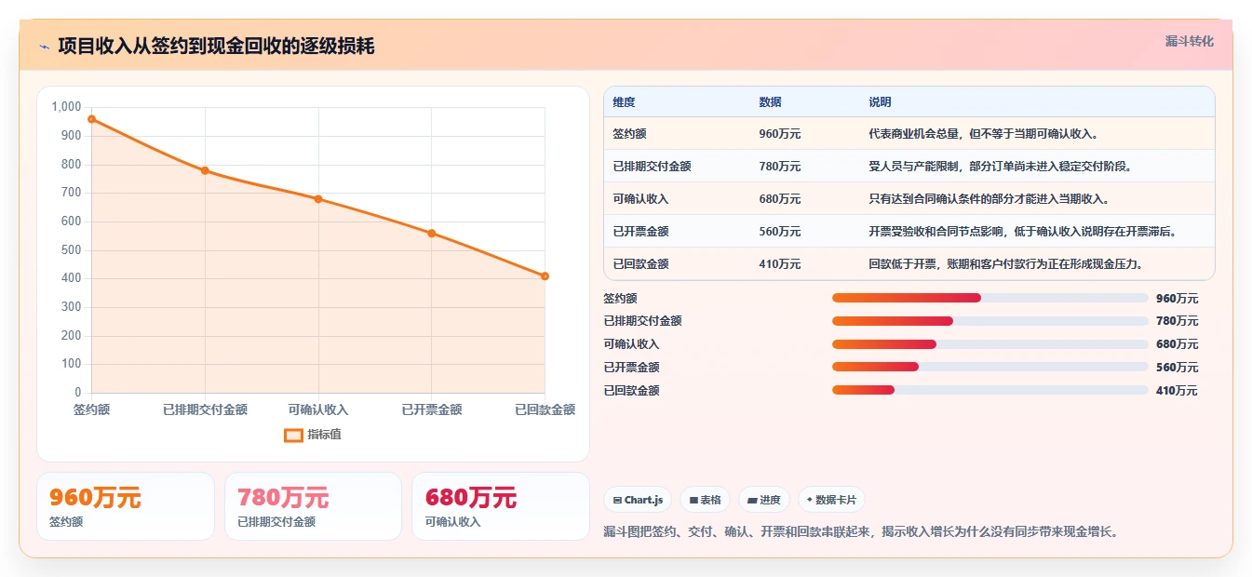Toggle the 指标值 legend swatch
The image size is (1252, 577).
293,435
